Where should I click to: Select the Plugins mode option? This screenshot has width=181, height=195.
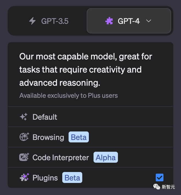point(45,177)
